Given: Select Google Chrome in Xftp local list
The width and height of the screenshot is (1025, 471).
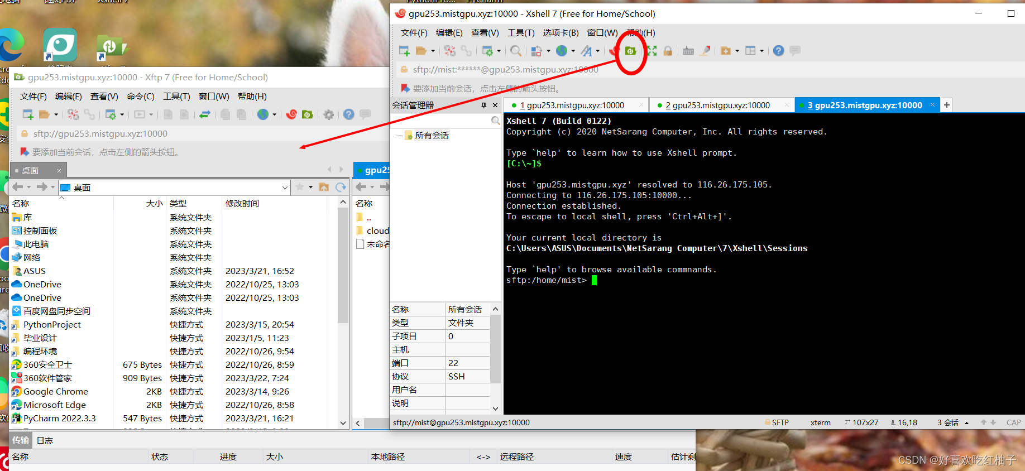Looking at the screenshot, I should tap(55, 391).
